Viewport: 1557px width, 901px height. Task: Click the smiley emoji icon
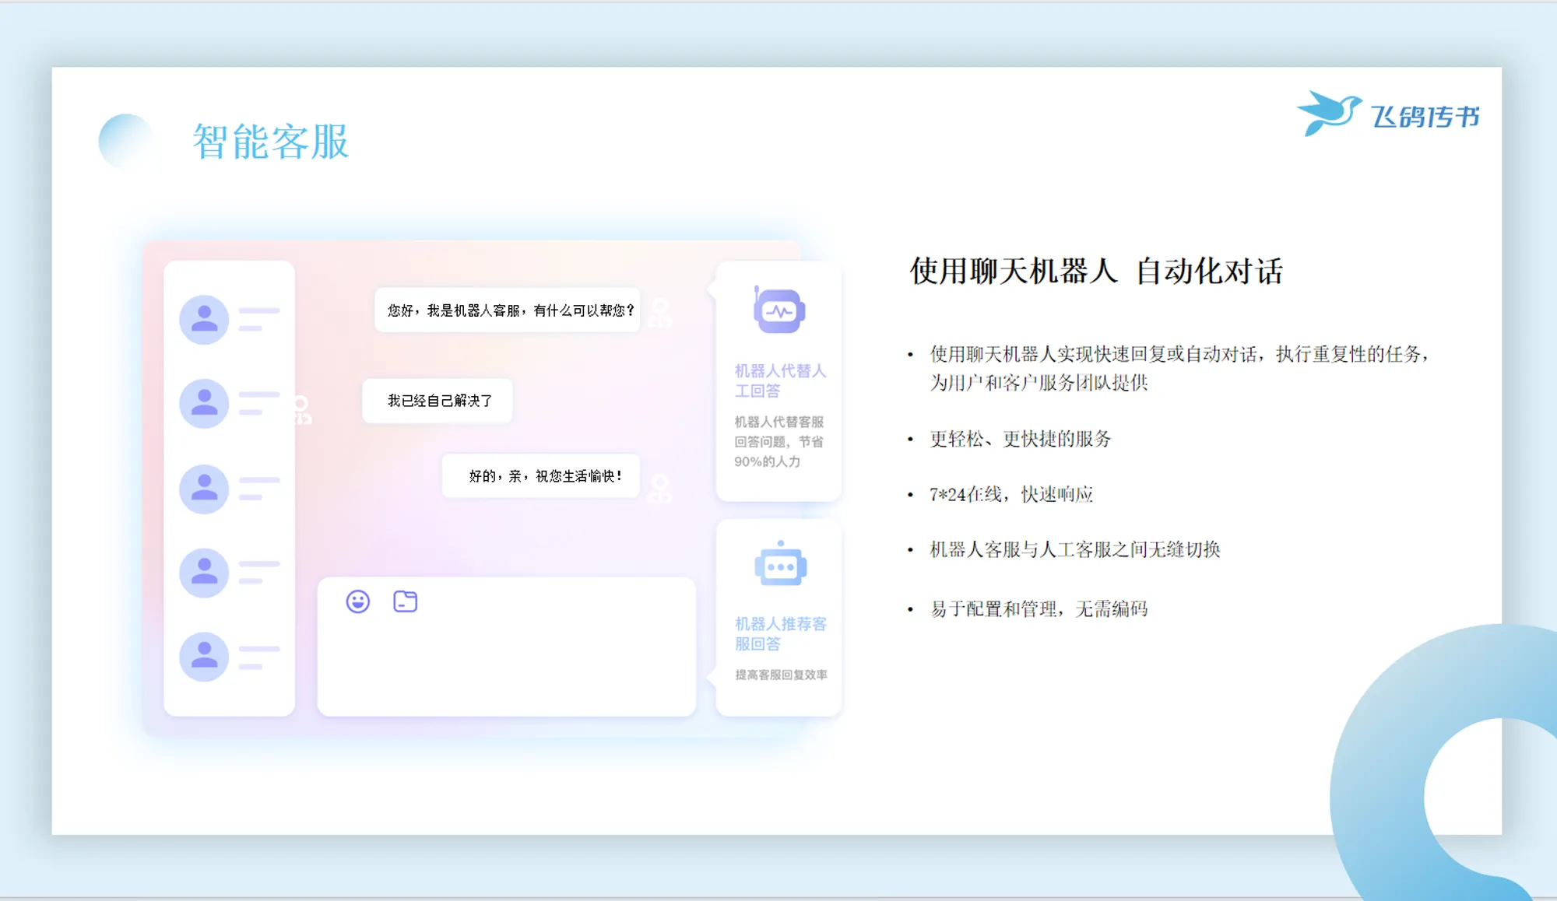coord(358,601)
